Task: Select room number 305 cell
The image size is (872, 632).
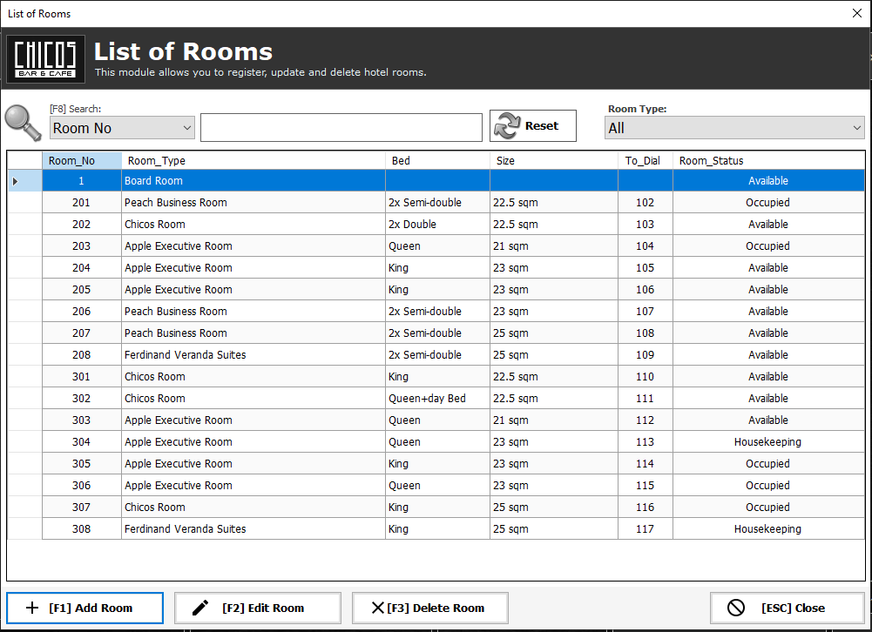Action: (82, 464)
